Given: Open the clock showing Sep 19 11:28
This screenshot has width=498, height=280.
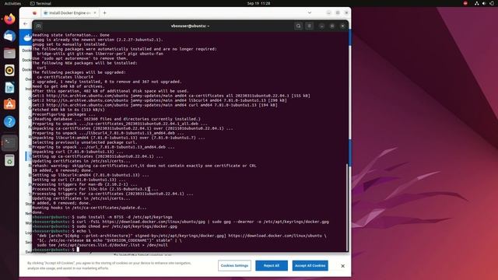Looking at the screenshot, I should pos(258,3).
